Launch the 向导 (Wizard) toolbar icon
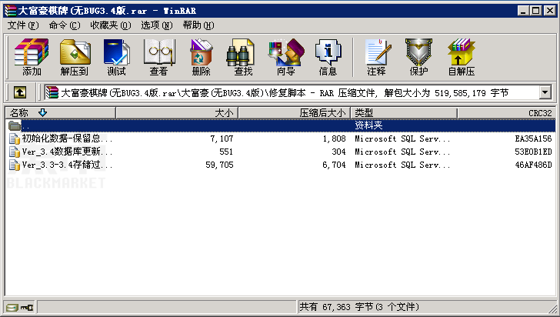The width and height of the screenshot is (560, 317). (286, 52)
